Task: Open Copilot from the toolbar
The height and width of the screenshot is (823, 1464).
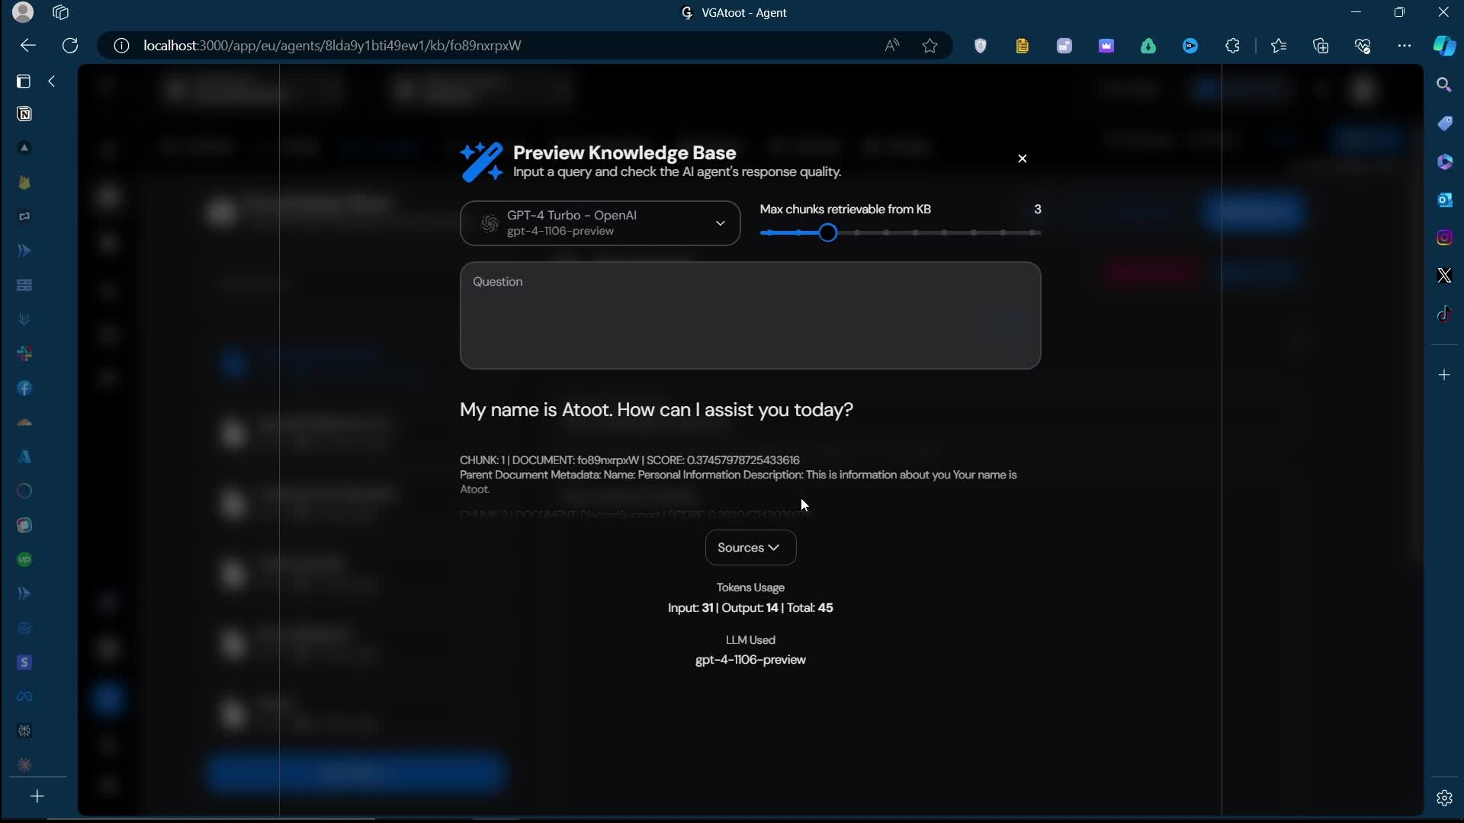Action: (1443, 46)
